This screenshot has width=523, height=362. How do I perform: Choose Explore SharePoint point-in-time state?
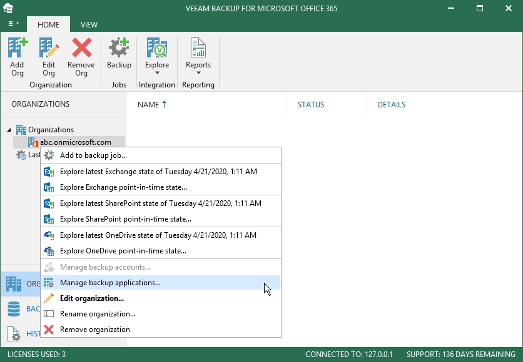pyautogui.click(x=126, y=219)
